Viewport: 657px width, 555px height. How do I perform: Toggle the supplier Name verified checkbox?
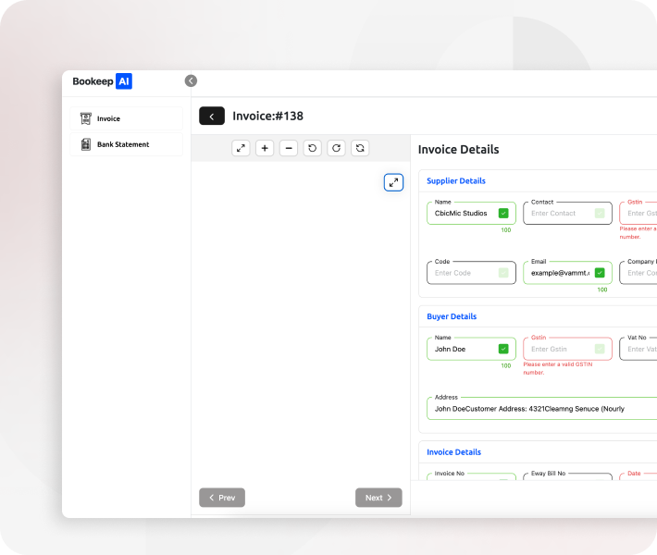coord(503,214)
